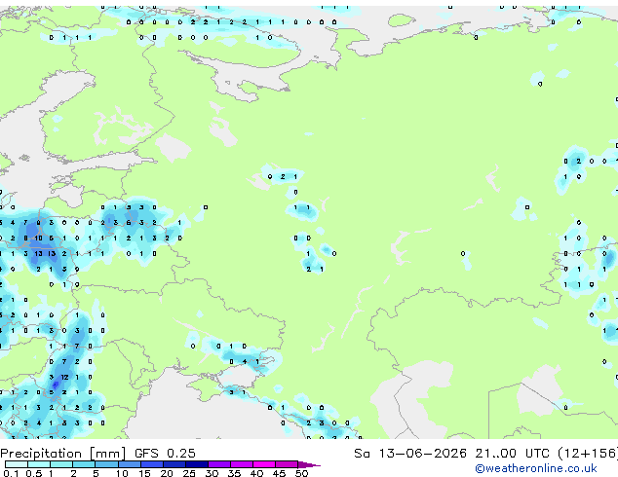Screen dimensions: 618x477
Task: Click the '(12+156)' forecast offset text
Action: tap(588, 454)
